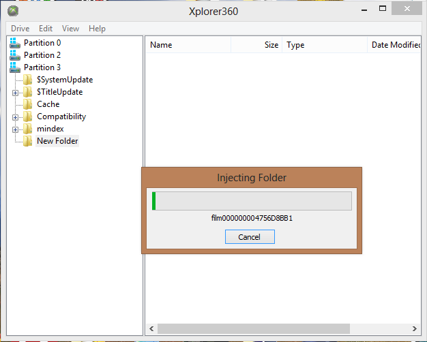This screenshot has width=427, height=342.
Task: Sort file list by Name column
Action: click(188, 45)
